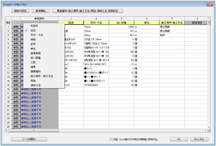Click horizontal scrollbar right arrow
216x146 pixels.
(x=206, y=130)
